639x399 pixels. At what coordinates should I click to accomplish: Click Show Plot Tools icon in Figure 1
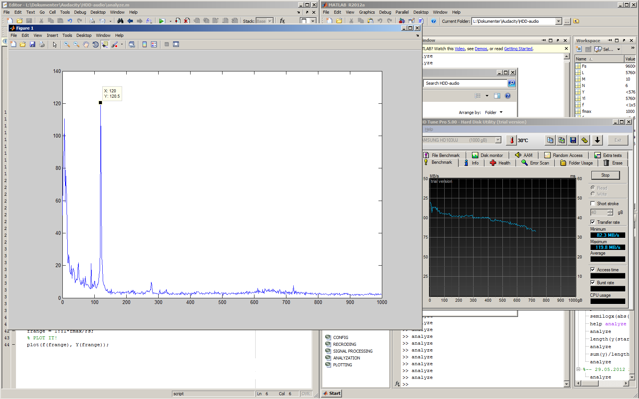pyautogui.click(x=176, y=44)
